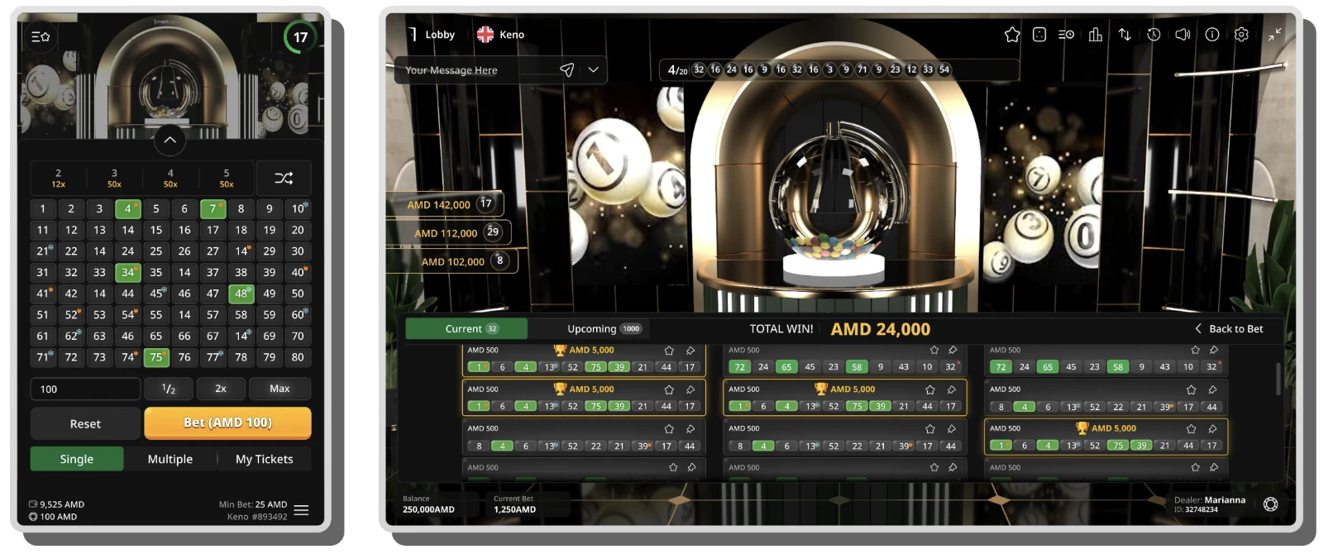Viewport: 1333px width, 554px height.
Task: Collapse the video panel with up chevron
Action: point(170,141)
